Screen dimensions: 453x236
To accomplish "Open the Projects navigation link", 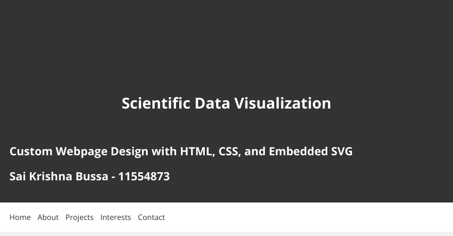I will point(79,217).
